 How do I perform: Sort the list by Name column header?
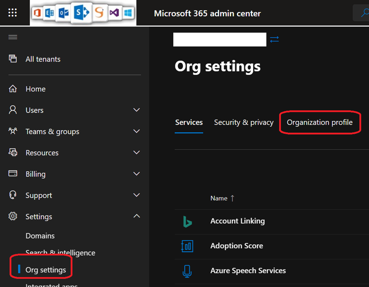(219, 198)
